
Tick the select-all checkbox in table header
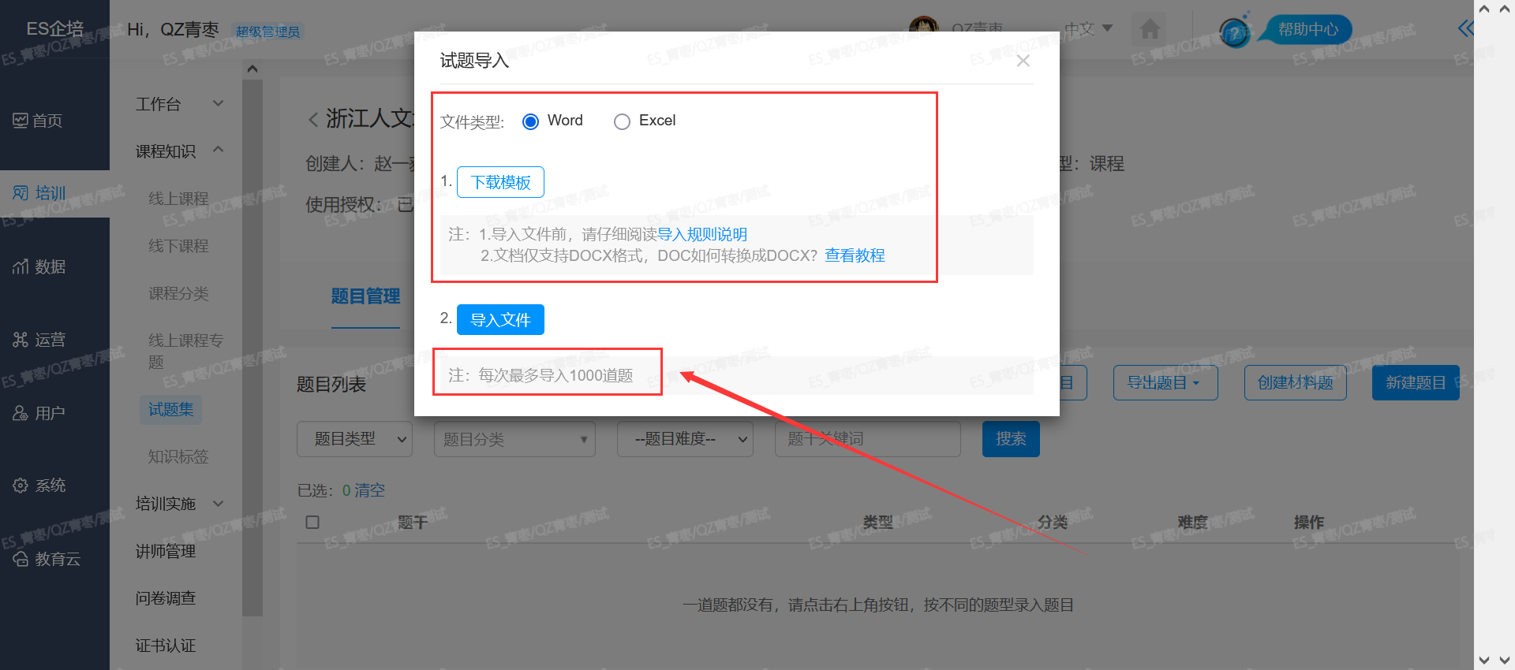point(312,523)
